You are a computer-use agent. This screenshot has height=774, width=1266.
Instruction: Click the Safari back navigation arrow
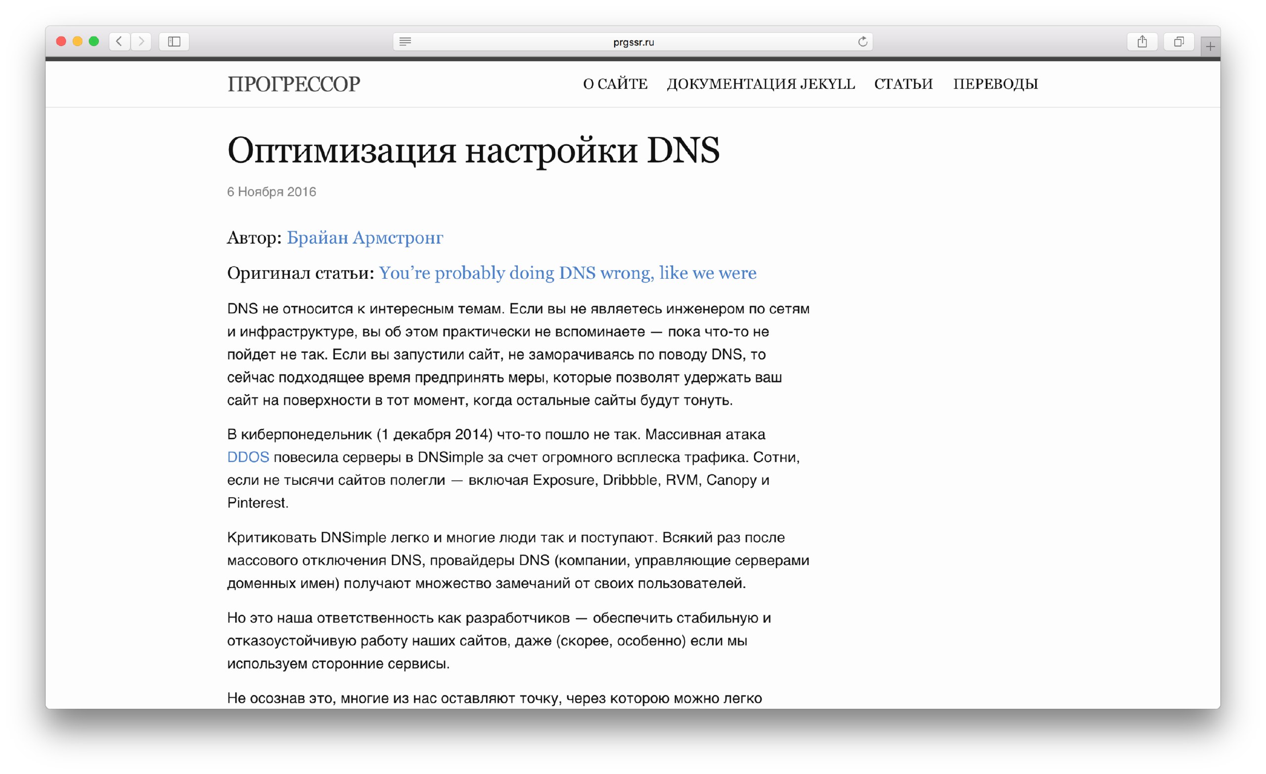pos(119,41)
